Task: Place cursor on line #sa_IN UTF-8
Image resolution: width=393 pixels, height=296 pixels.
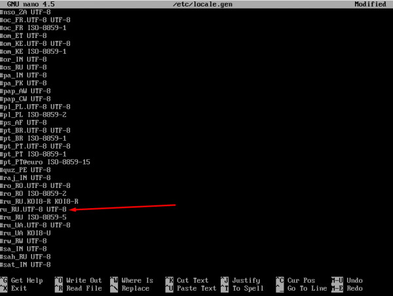Action: click(24, 249)
